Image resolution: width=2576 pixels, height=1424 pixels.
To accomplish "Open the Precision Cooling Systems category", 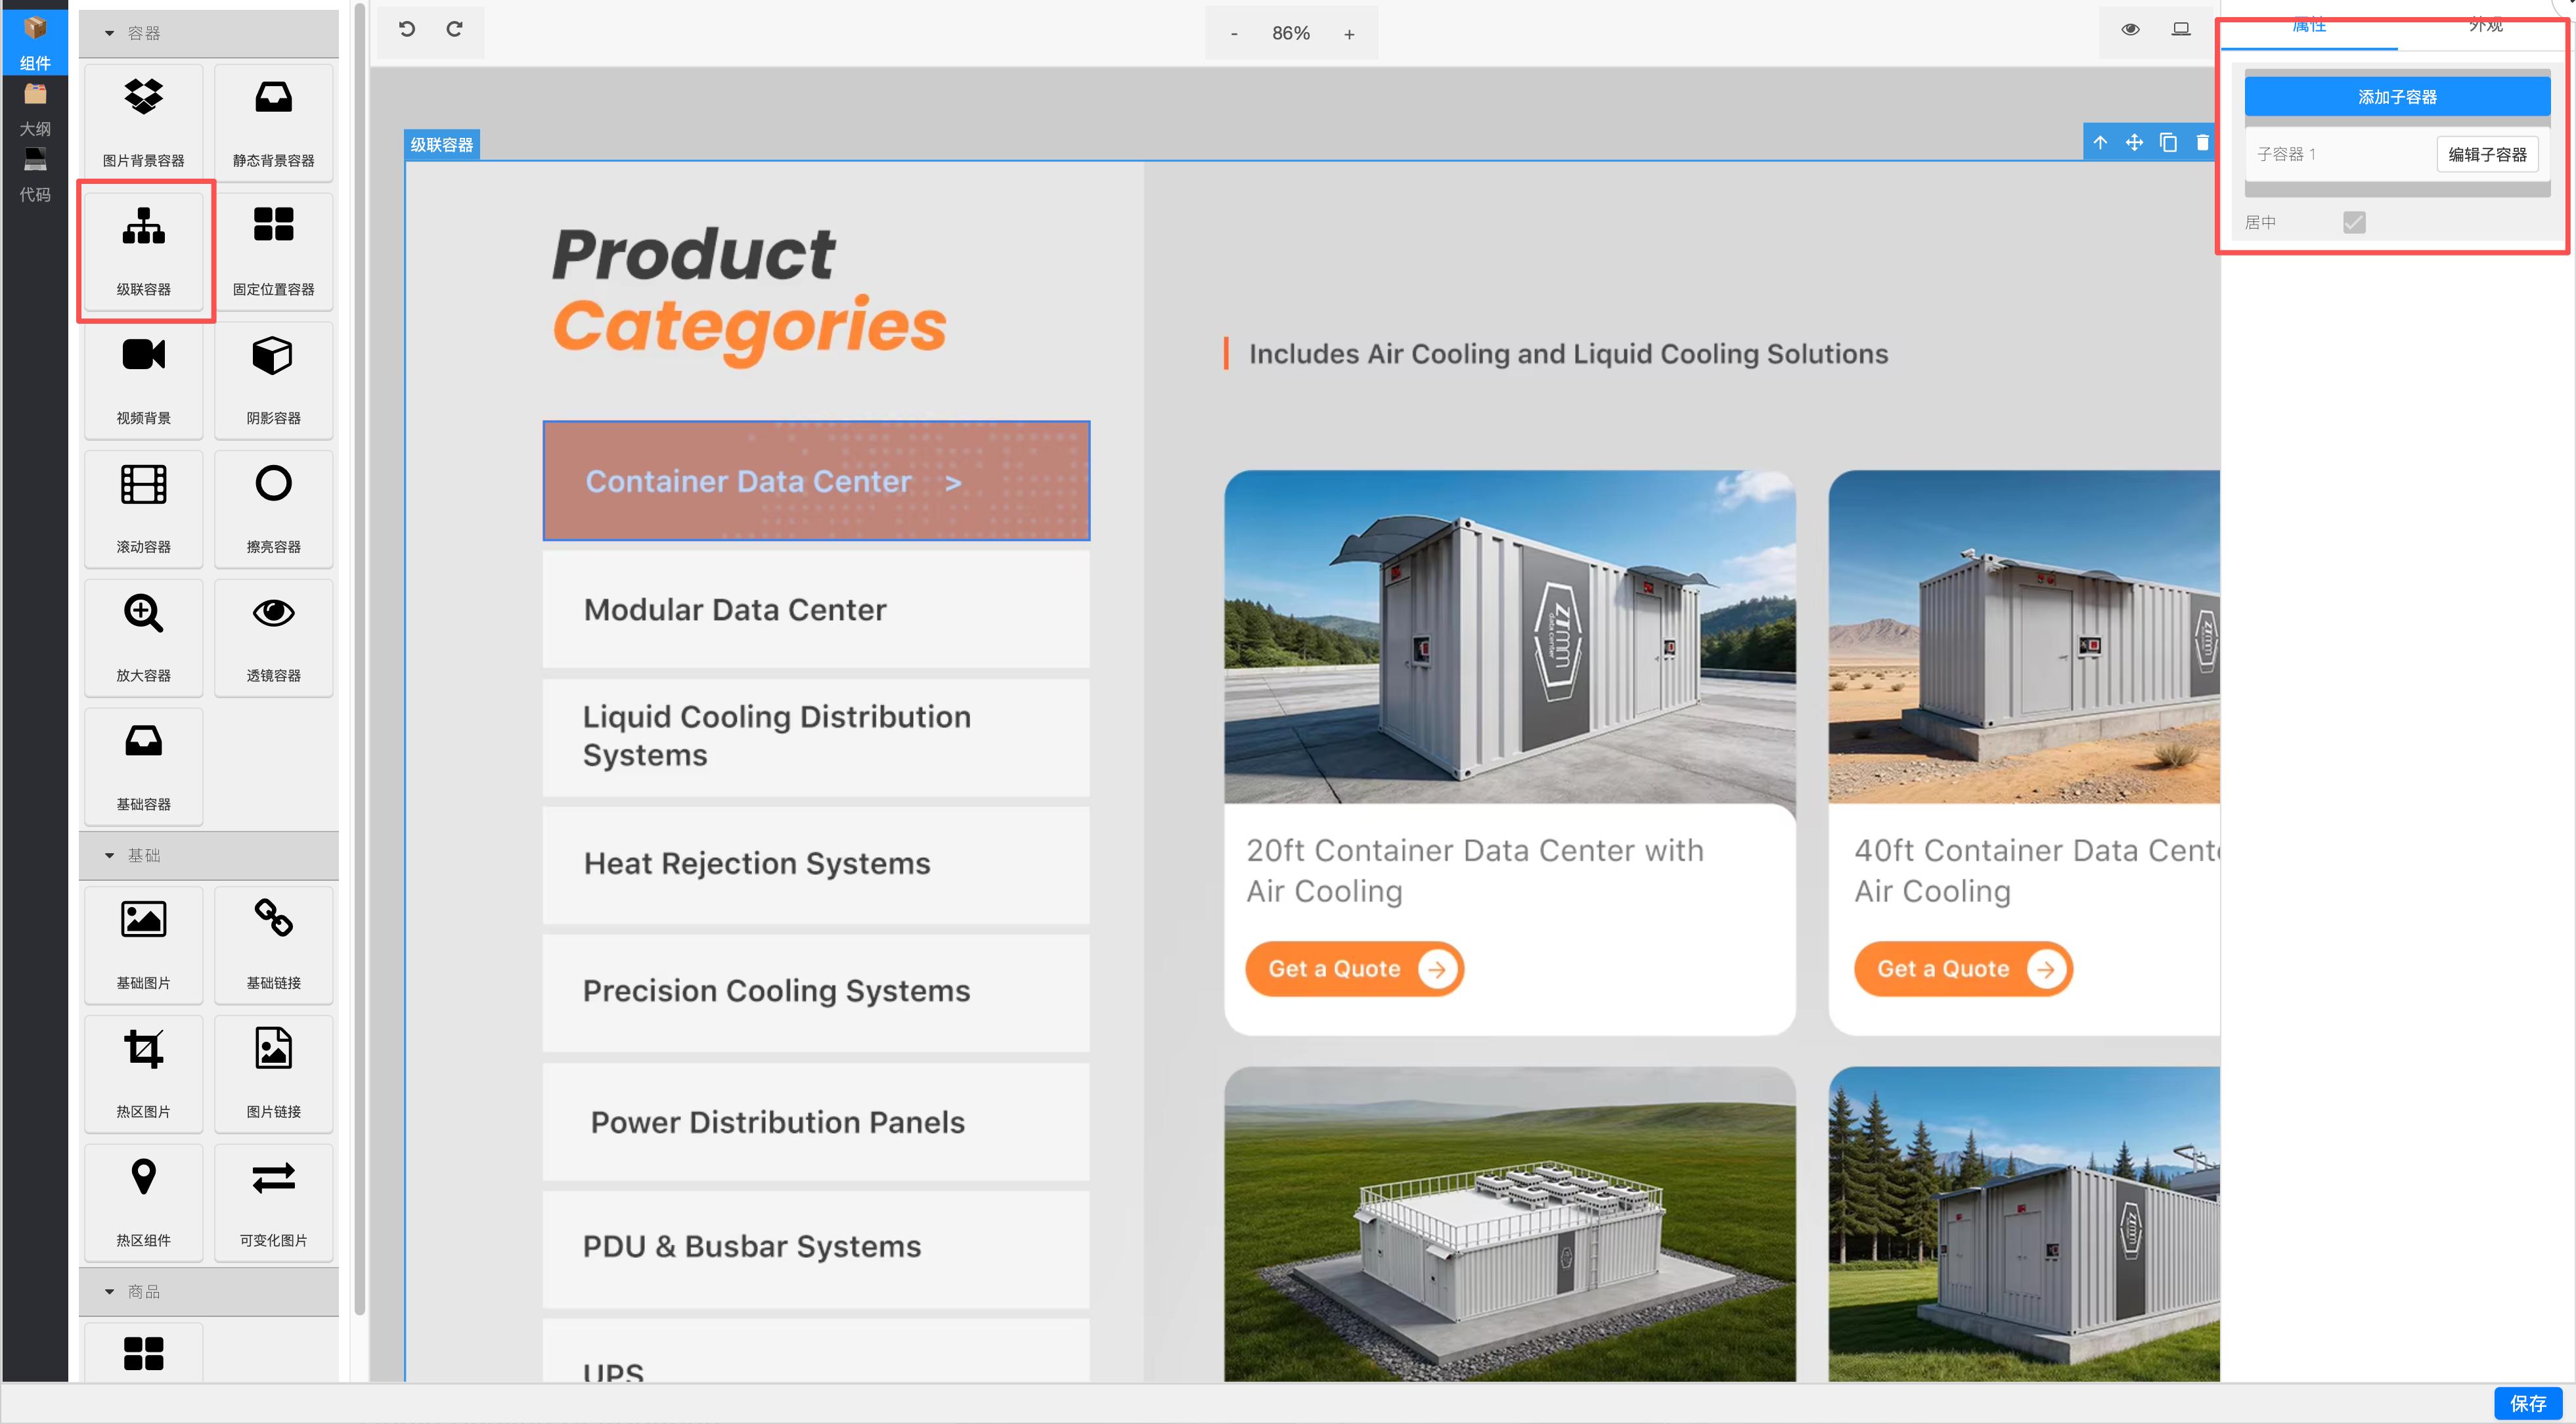I will pyautogui.click(x=816, y=992).
